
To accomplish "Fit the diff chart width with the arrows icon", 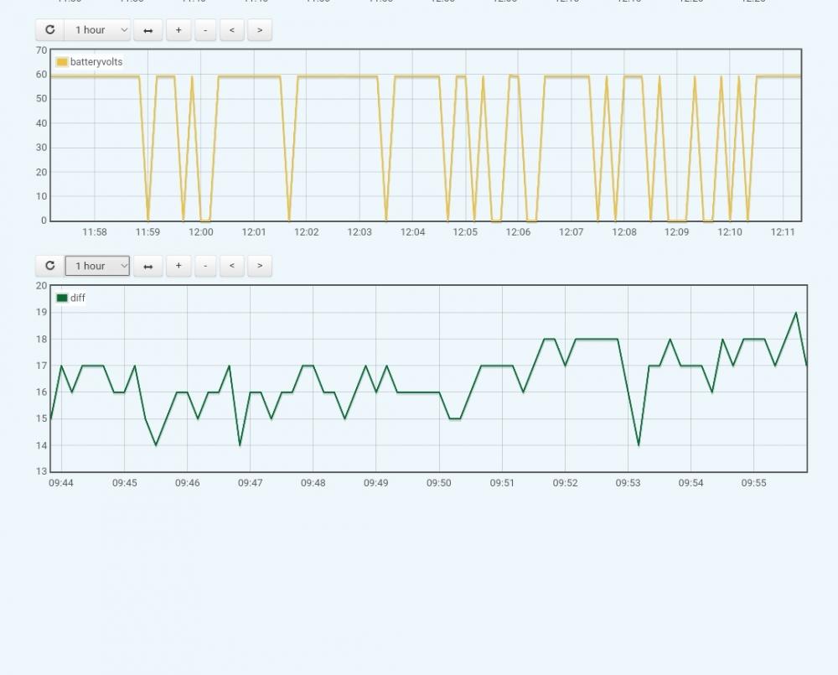I will 148,266.
